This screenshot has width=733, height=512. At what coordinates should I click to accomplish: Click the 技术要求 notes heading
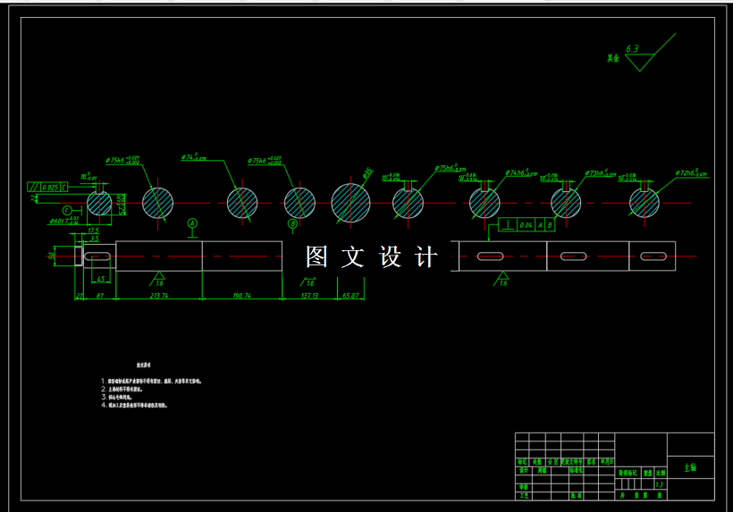point(144,365)
